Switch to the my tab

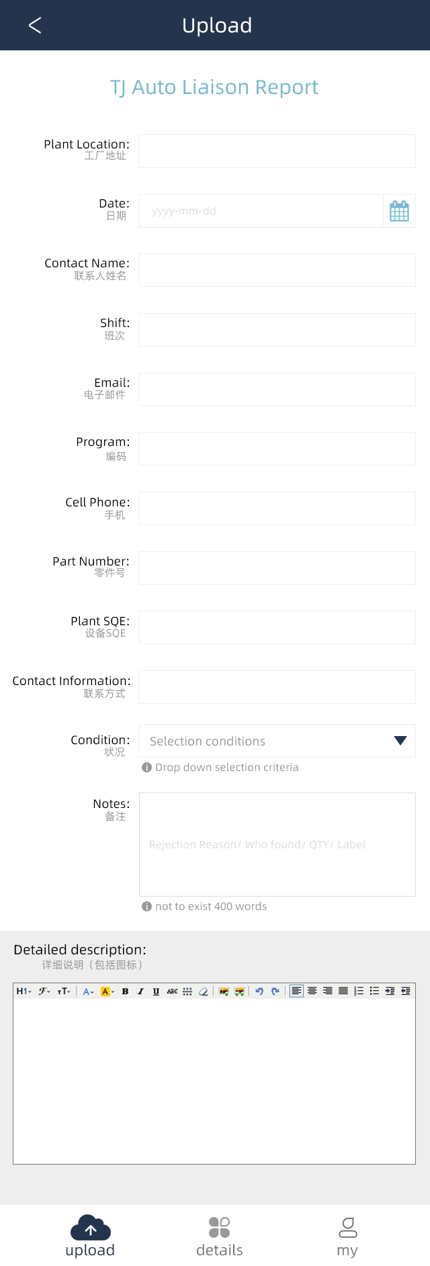click(347, 1237)
